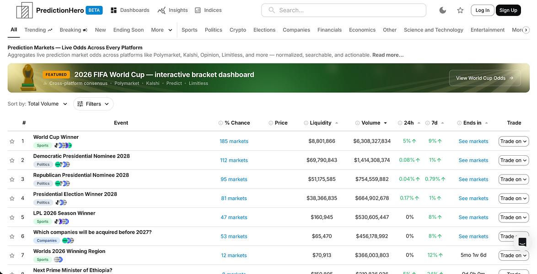The width and height of the screenshot is (537, 274).
Task: Select the Trending tab
Action: pos(38,30)
